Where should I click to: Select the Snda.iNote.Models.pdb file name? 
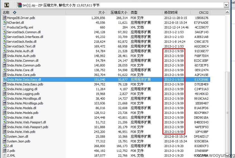[x=23, y=113]
